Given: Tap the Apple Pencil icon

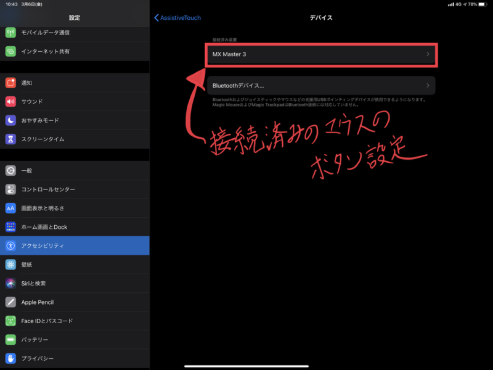Looking at the screenshot, I should point(10,302).
